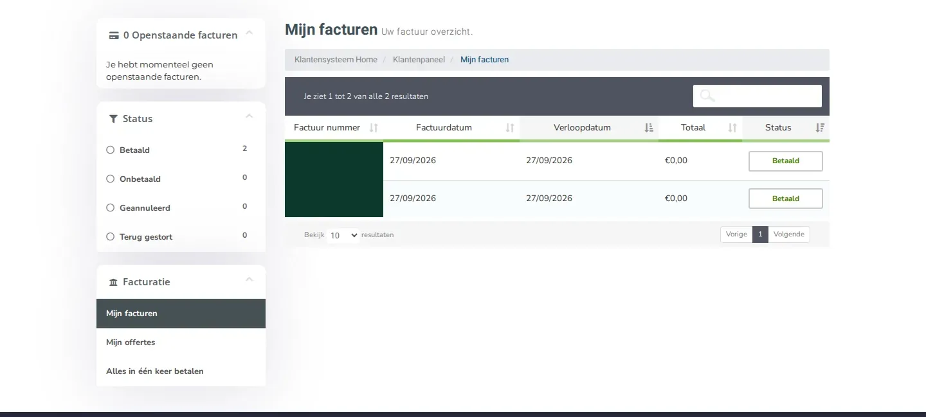Click the Volgende pagination button
926x417 pixels.
point(789,235)
